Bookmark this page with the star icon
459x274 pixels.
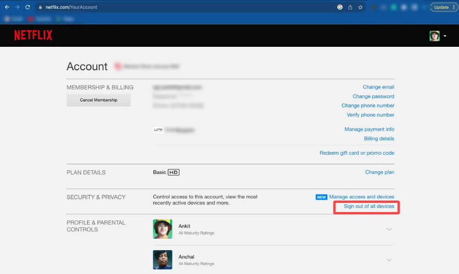tap(360, 7)
